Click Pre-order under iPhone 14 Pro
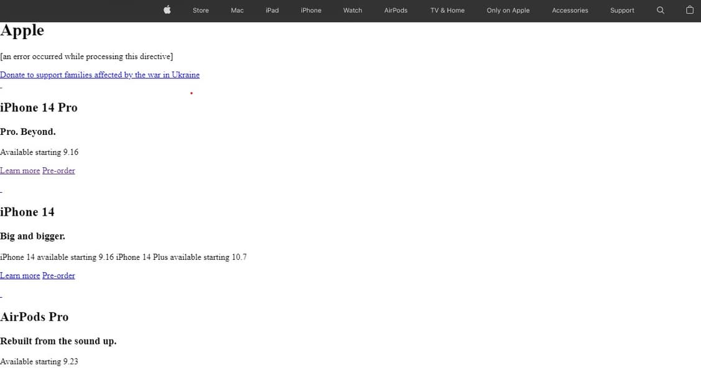701x373 pixels. (58, 170)
